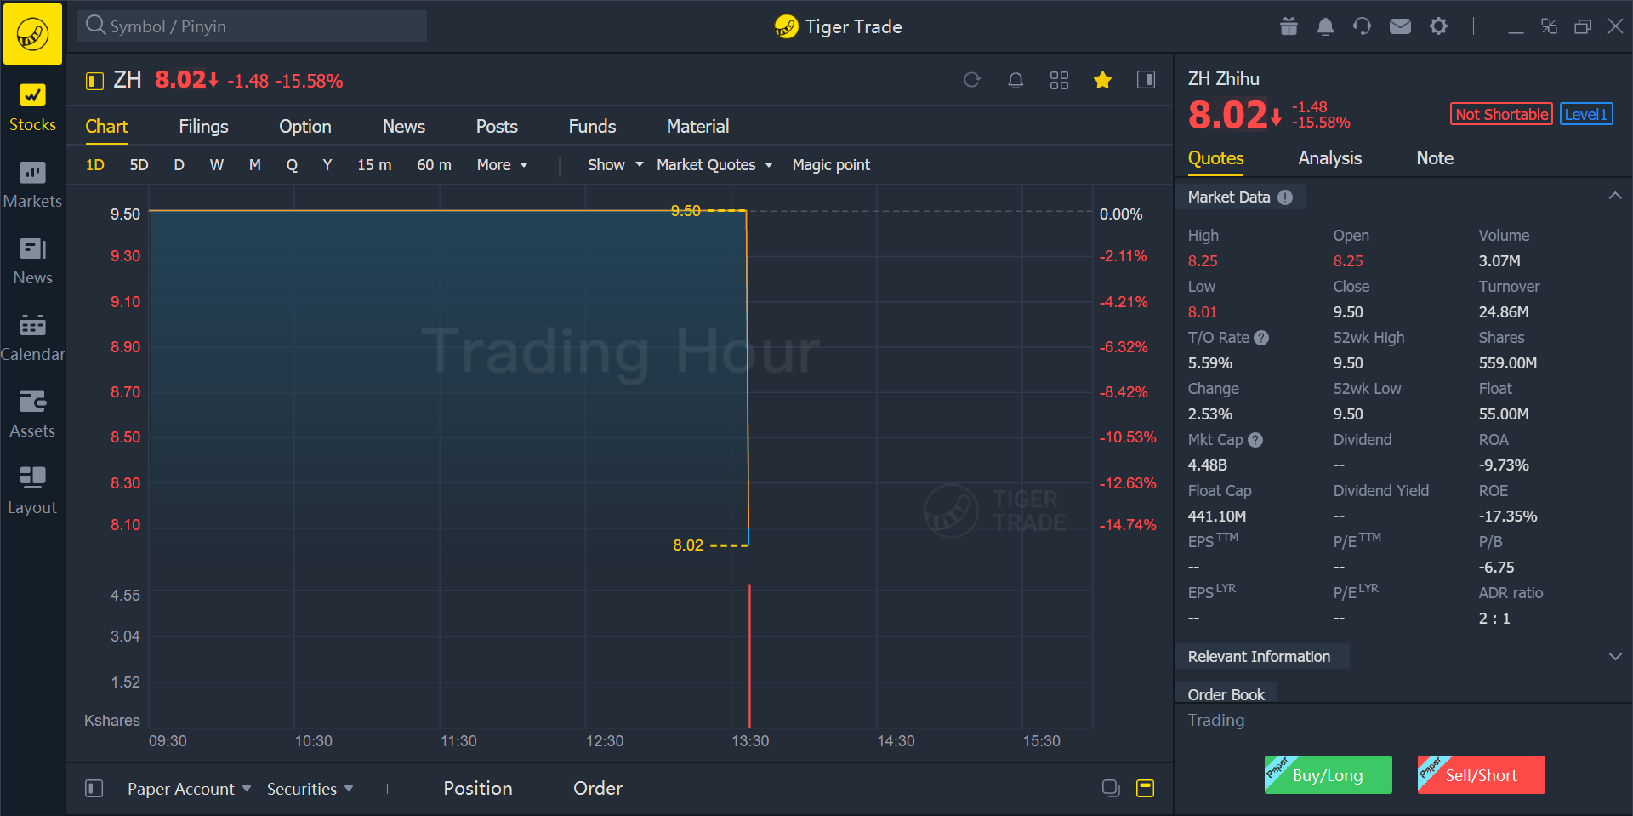Toggle ZH favorite star
The width and height of the screenshot is (1633, 816).
pos(1102,80)
